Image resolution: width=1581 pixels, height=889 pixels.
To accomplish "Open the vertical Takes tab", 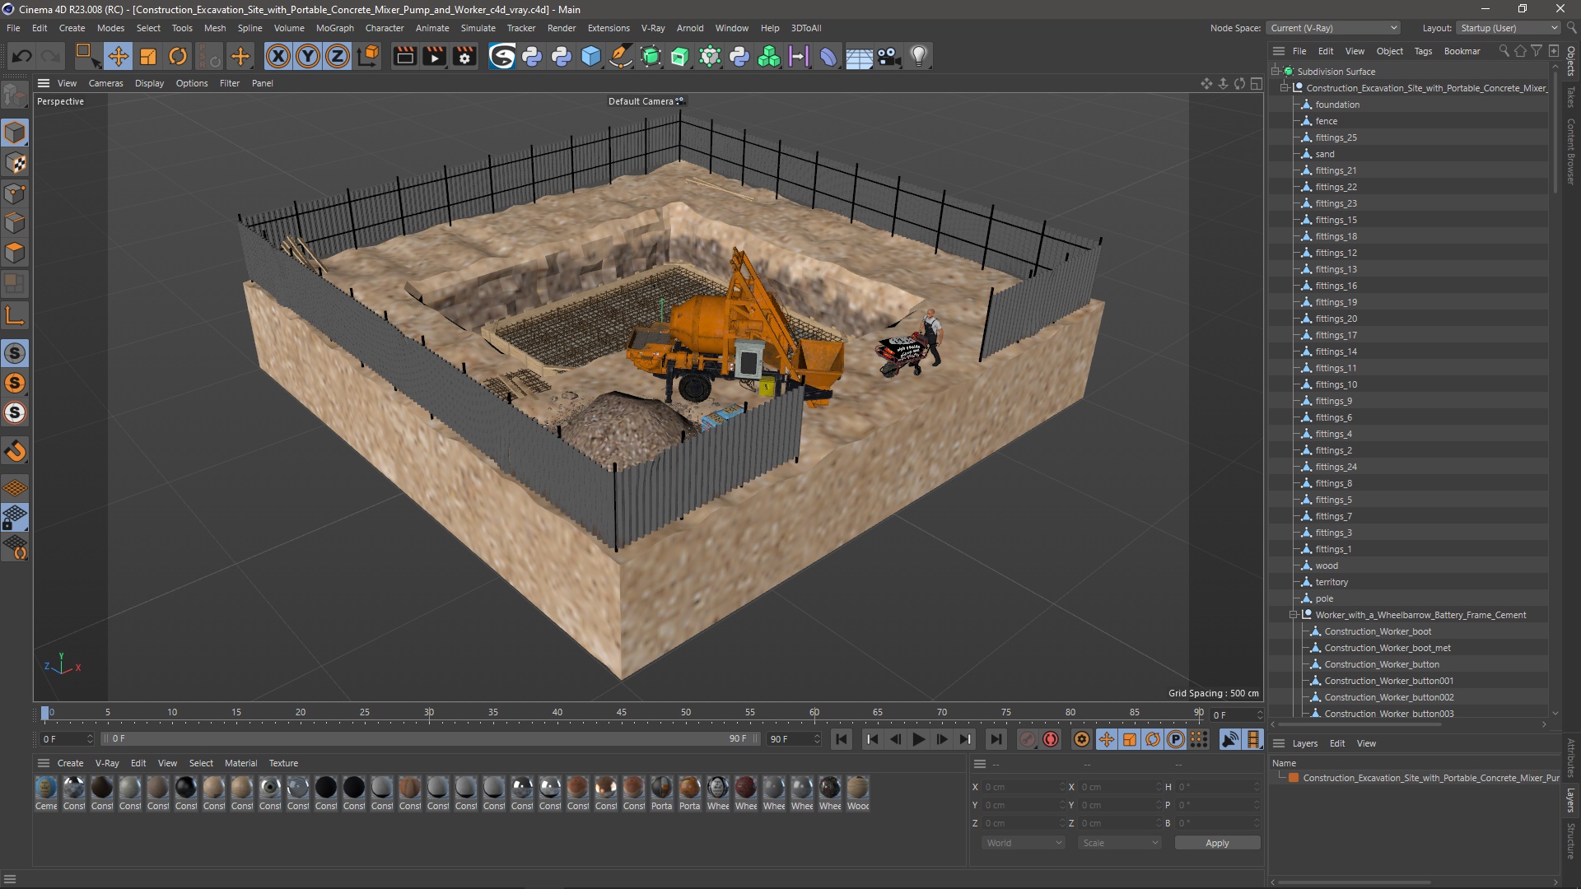I will tap(1571, 97).
